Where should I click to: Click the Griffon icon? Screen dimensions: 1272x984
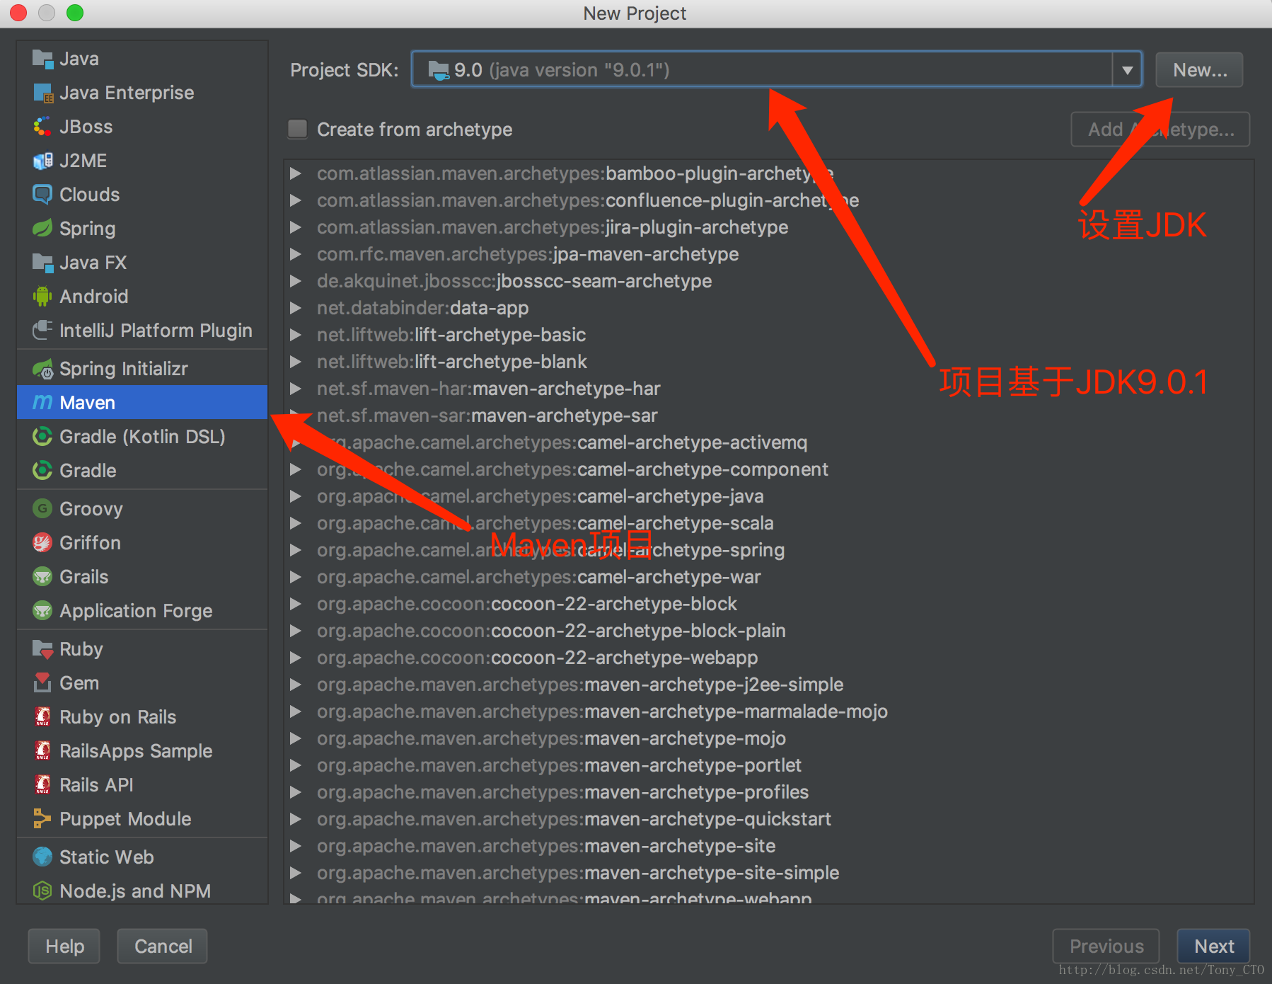[42, 543]
